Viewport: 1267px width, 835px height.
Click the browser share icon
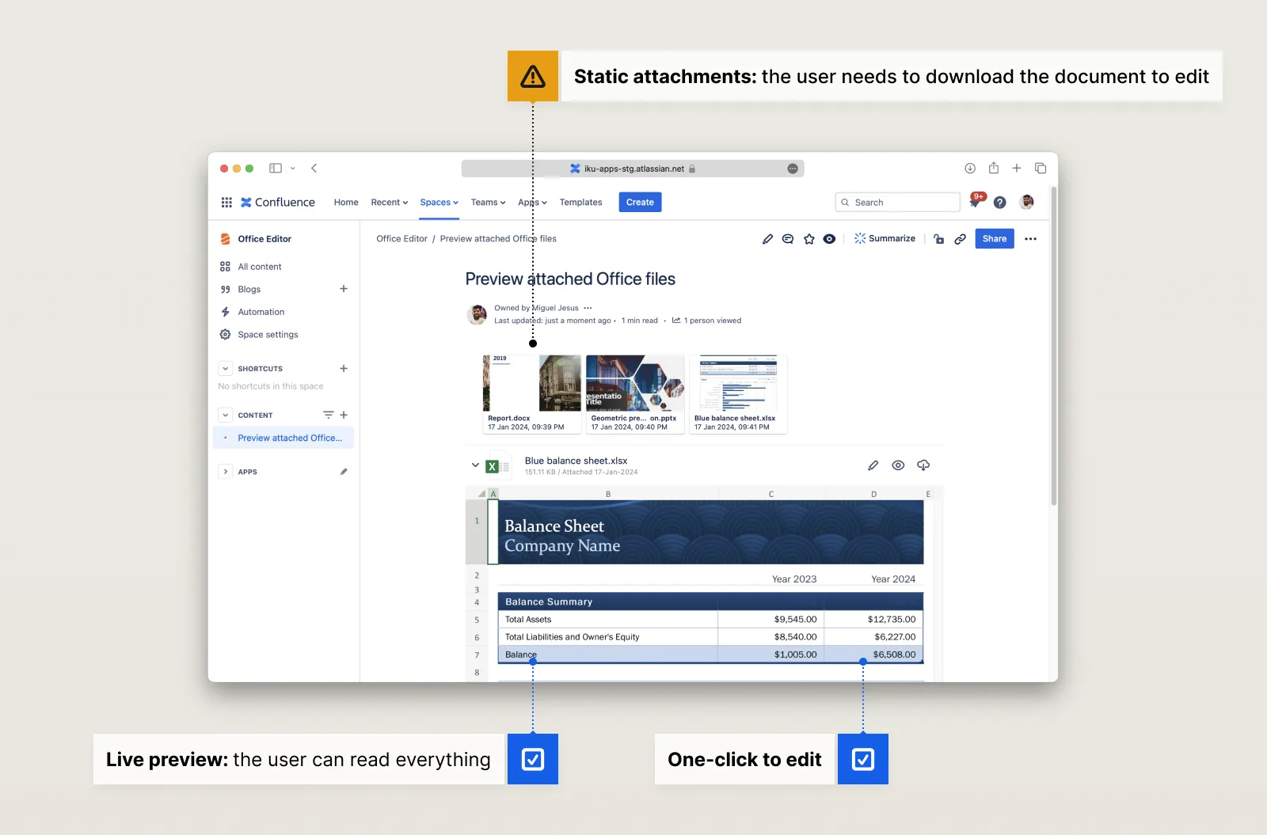tap(994, 169)
